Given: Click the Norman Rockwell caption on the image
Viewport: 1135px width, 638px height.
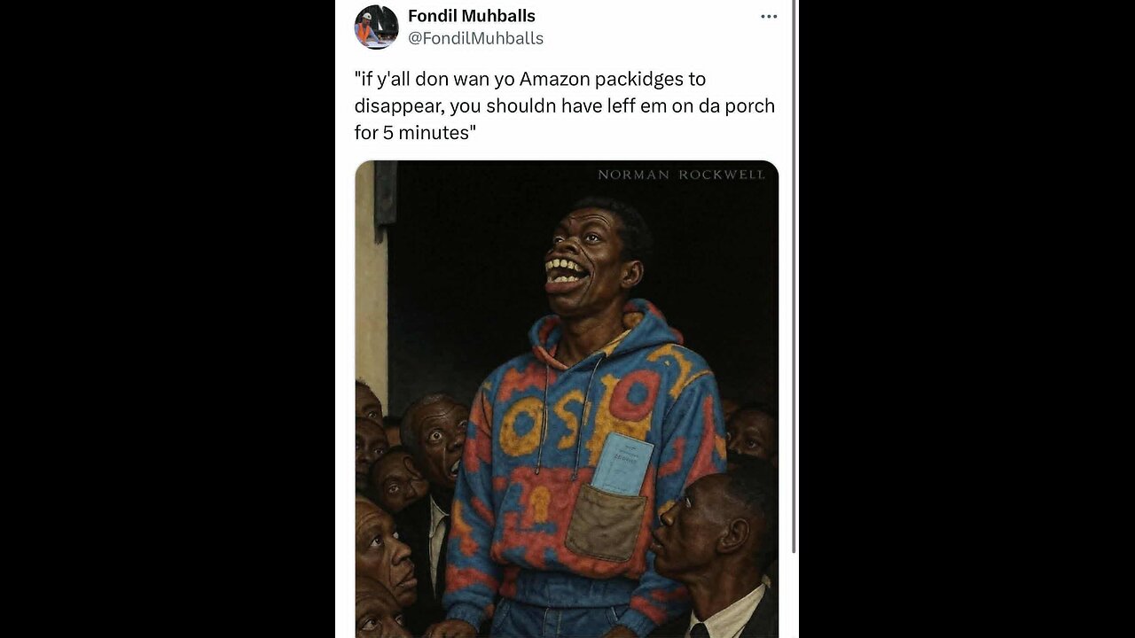Looking at the screenshot, I should (x=681, y=175).
